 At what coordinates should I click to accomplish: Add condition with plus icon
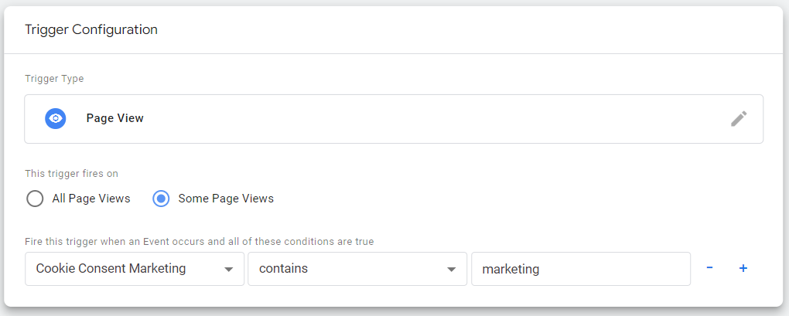point(743,268)
